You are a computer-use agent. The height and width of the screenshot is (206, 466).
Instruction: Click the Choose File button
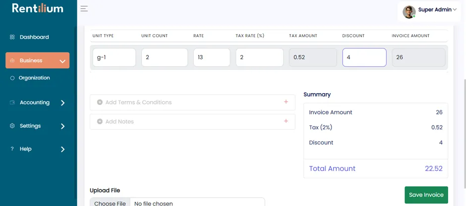(x=110, y=203)
